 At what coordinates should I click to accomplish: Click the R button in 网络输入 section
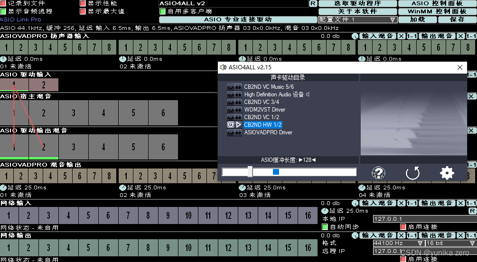tap(472, 211)
